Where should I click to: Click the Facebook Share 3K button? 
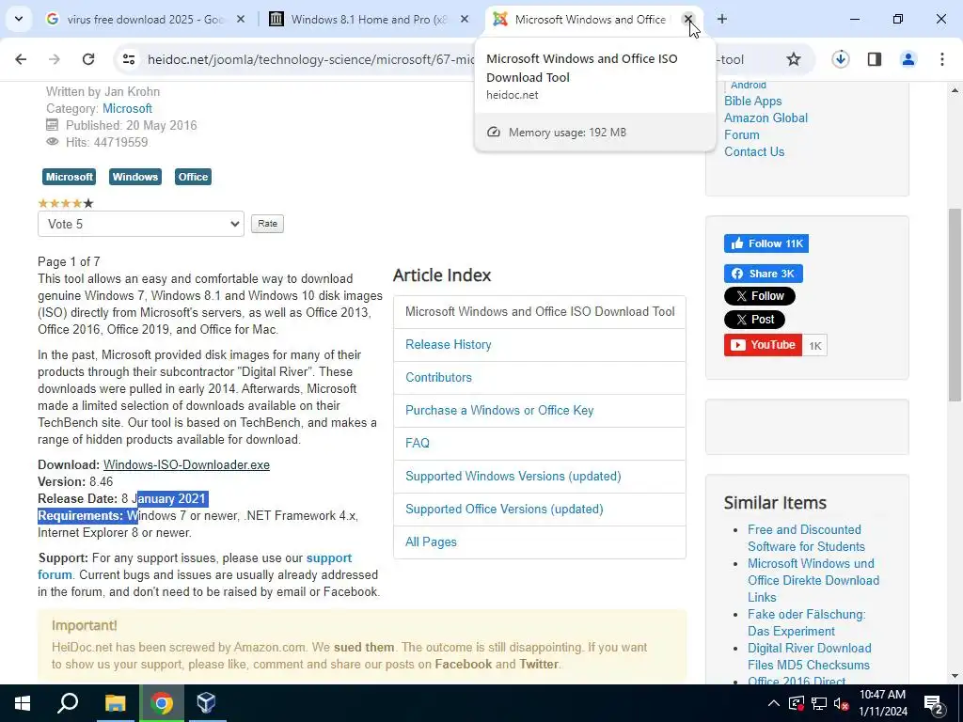764,274
